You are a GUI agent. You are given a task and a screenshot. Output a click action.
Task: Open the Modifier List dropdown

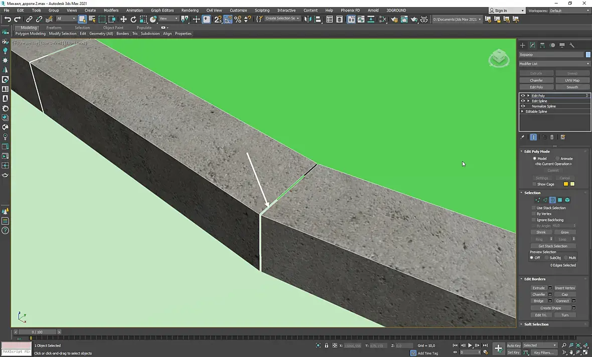point(554,64)
